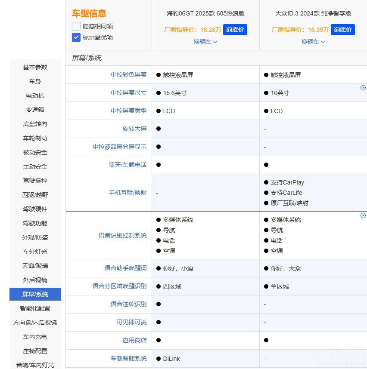Screen dimensions: 367x369
Task: Click 中控彩色屏幕 parameter link
Action: click(128, 74)
